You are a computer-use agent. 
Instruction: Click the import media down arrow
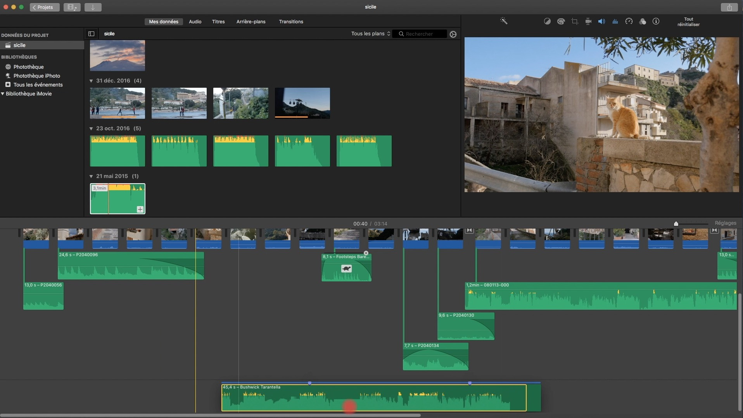pyautogui.click(x=93, y=7)
